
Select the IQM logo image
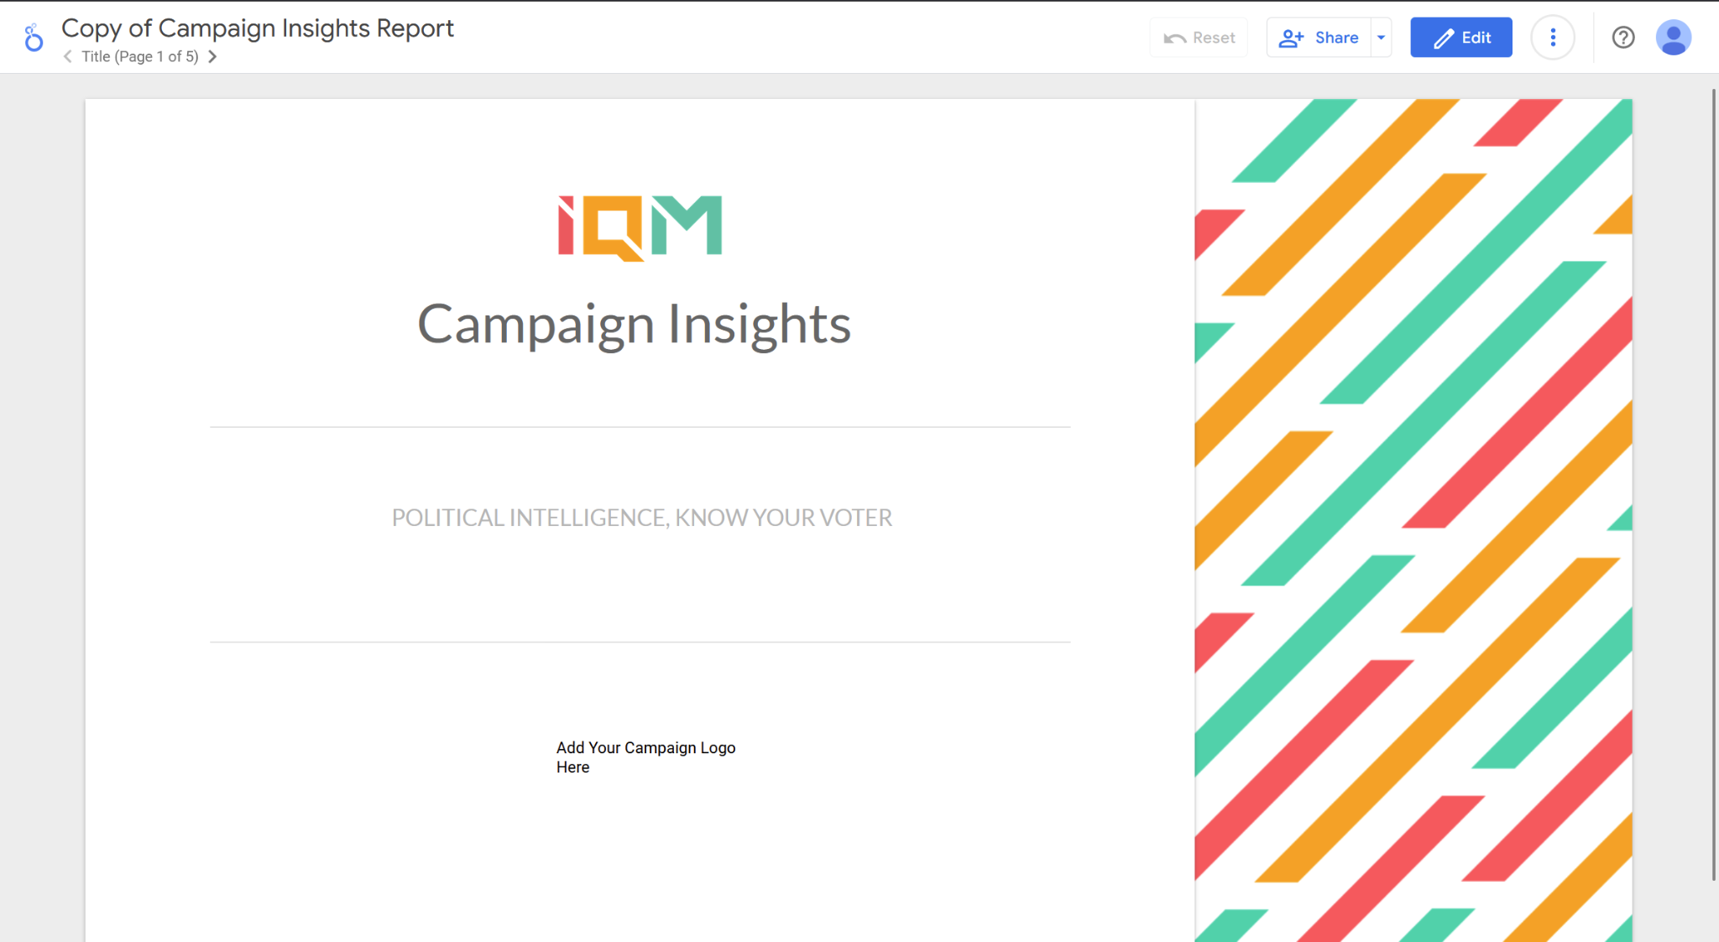tap(640, 227)
